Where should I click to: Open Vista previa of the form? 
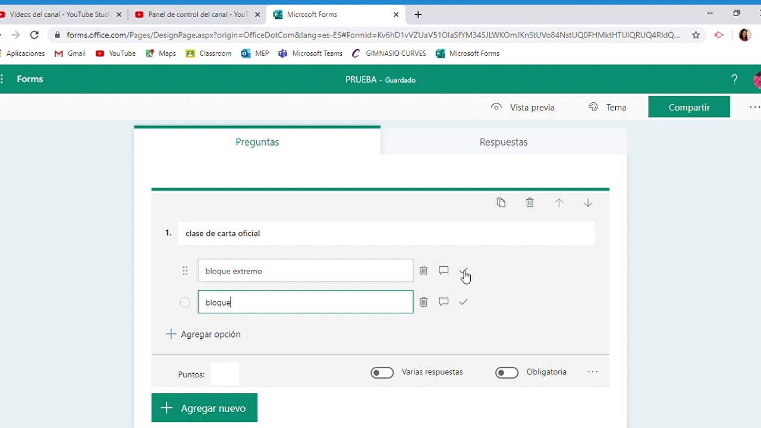click(523, 107)
